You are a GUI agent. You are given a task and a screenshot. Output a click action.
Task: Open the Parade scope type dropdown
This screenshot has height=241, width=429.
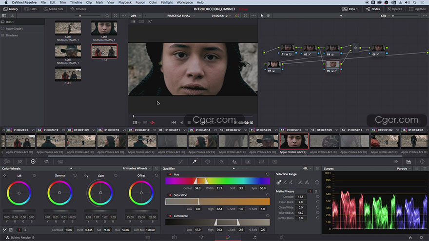pyautogui.click(x=404, y=168)
